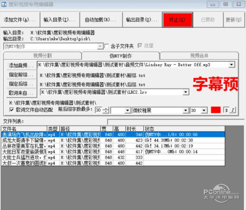The height and width of the screenshot is (210, 246).
Task: Click the 路径 column header
Action: pos(80,129)
